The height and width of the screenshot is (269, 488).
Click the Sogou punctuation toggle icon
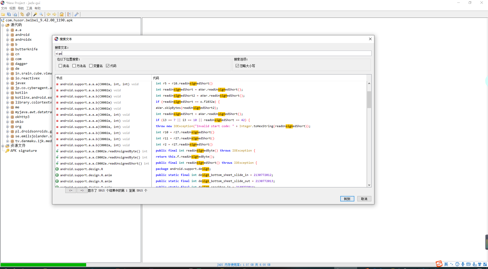tap(452, 264)
